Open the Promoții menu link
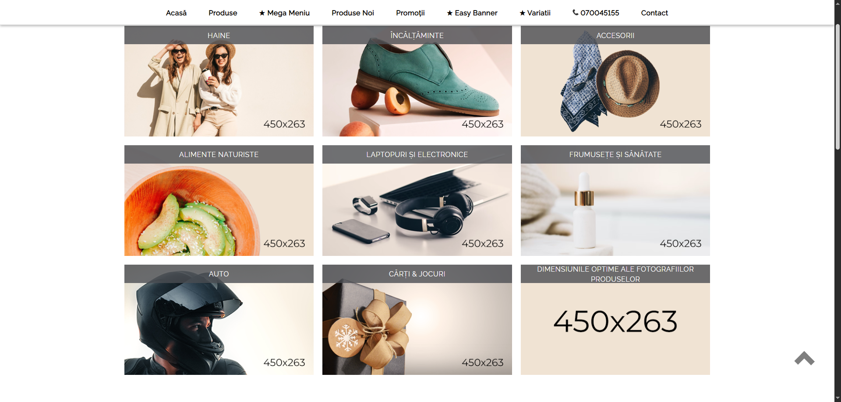Viewport: 841px width, 402px height. pos(410,13)
